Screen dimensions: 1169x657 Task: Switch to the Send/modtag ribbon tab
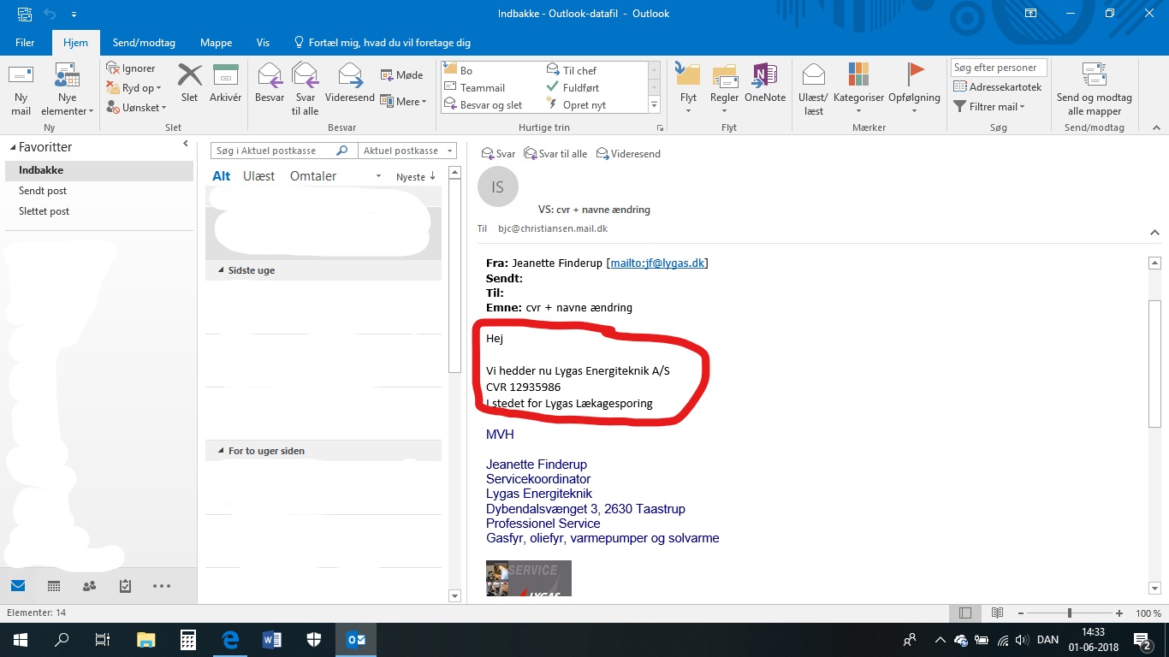[144, 43]
